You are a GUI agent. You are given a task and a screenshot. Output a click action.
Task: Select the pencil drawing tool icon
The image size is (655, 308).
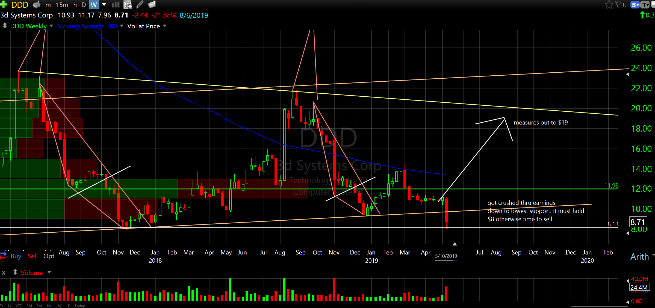140,5
